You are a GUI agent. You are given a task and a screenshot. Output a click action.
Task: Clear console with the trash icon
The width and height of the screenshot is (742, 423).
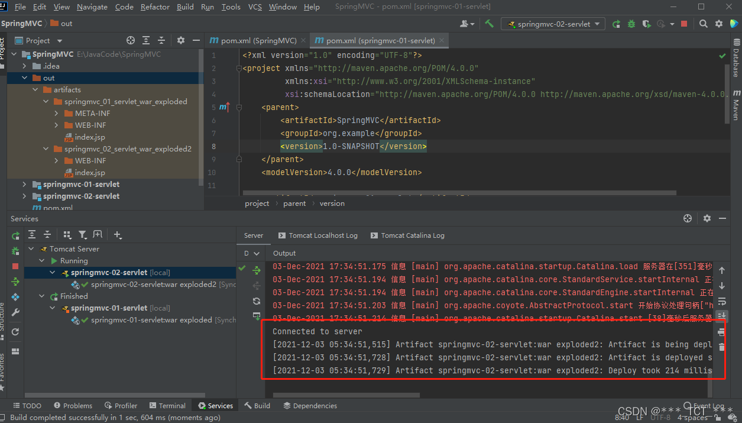(x=722, y=347)
